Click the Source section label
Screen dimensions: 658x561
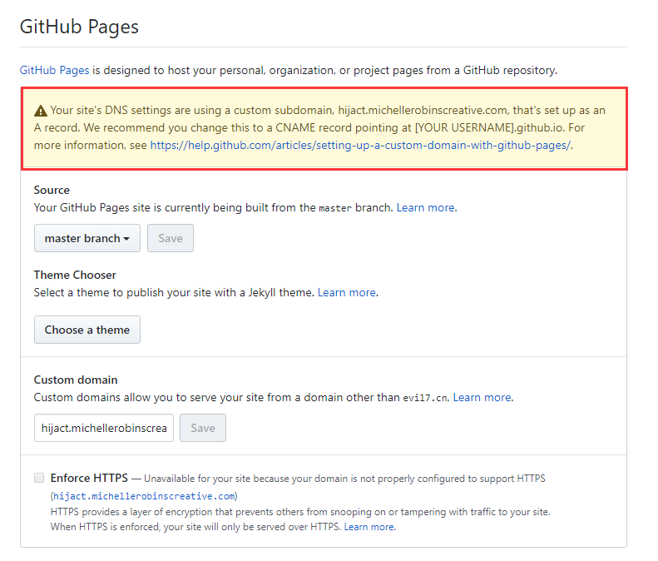pos(52,190)
